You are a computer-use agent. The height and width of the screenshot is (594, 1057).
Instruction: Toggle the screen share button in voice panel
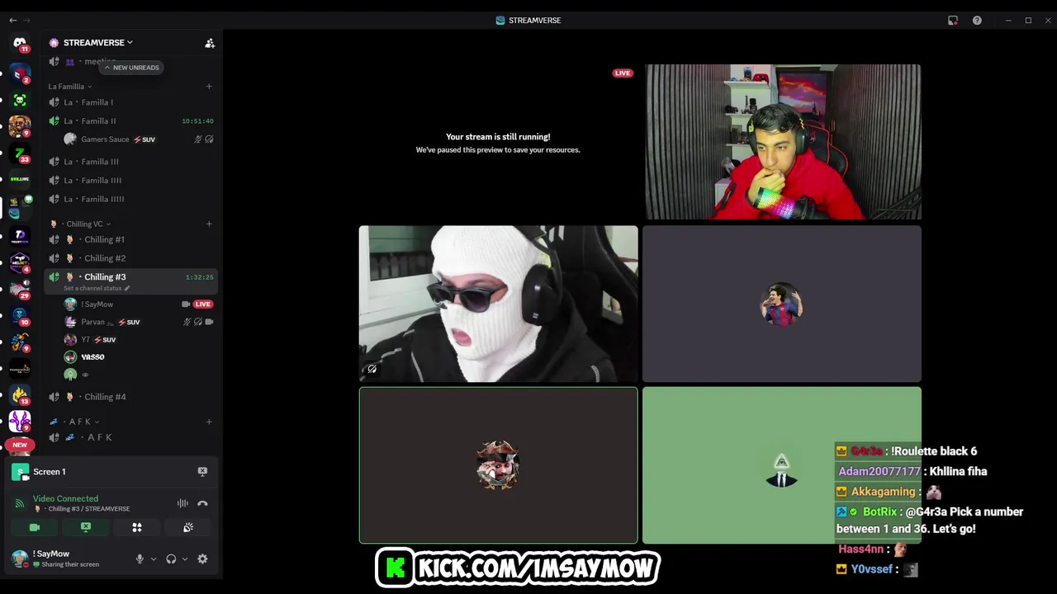[x=86, y=527]
